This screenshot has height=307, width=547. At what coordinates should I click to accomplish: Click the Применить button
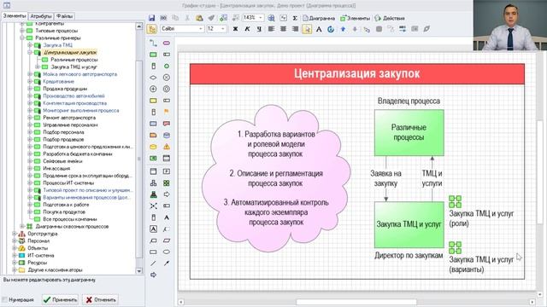pyautogui.click(x=61, y=299)
